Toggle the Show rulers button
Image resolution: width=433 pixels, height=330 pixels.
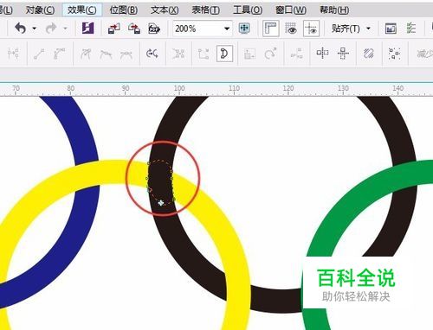(x=271, y=29)
